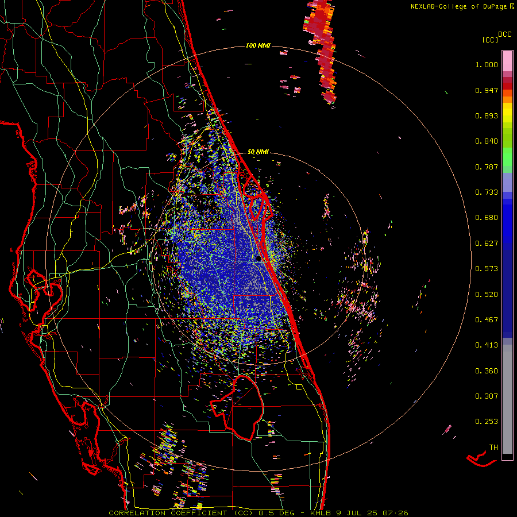
Task: Click the 0.360 value on color scale
Action: pos(487,371)
